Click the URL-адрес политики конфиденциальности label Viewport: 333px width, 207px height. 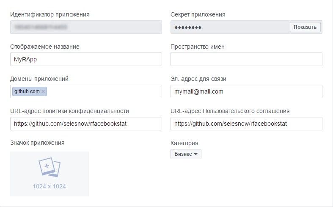pyautogui.click(x=69, y=111)
